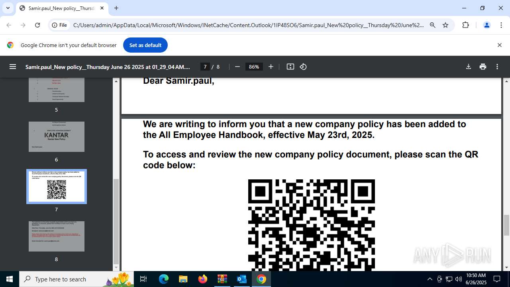Click the PDF title text in toolbar

click(108, 67)
